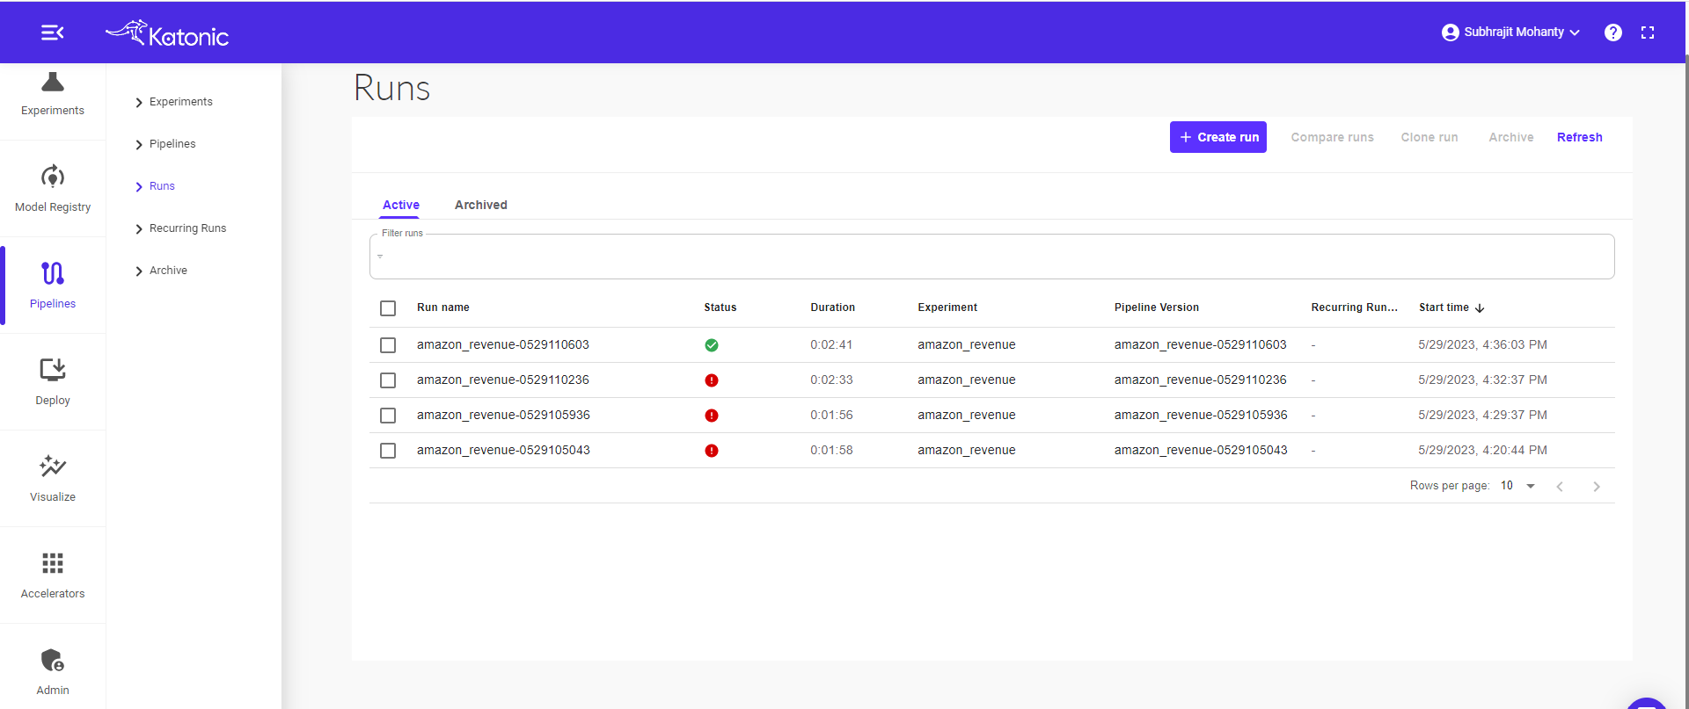Screen dimensions: 1689x709
Task: Click the chat bubble at bottom corner
Action: pyautogui.click(x=1647, y=703)
